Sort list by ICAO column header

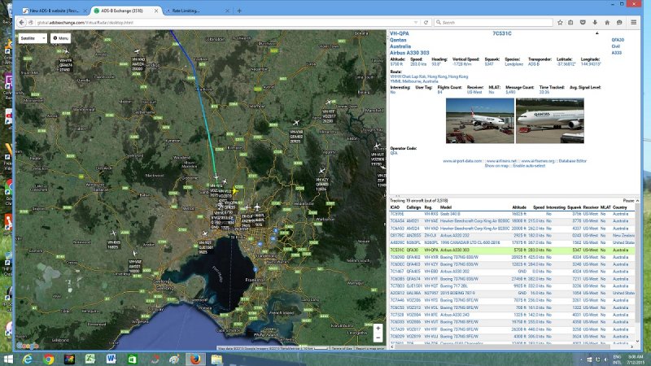coord(395,207)
